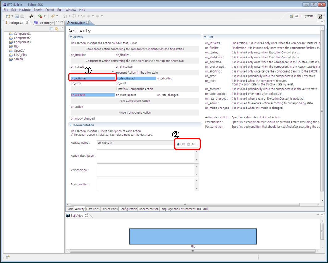This screenshot has width=328, height=263.
Task: Open the Navigate menu
Action: pyautogui.click(x=25, y=10)
